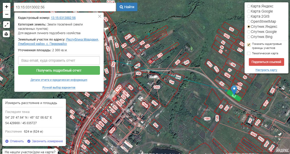
Task: Zoom in the map with plus button
Action: pyautogui.click(x=7, y=7)
